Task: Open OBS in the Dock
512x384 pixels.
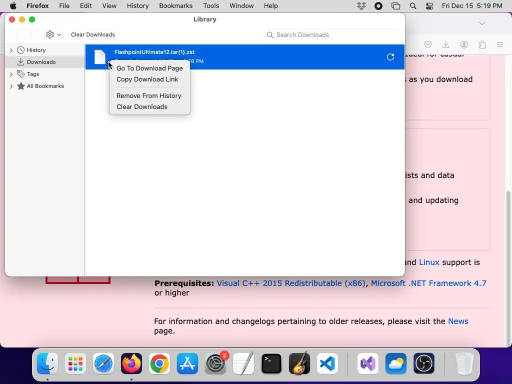Action: tap(424, 363)
